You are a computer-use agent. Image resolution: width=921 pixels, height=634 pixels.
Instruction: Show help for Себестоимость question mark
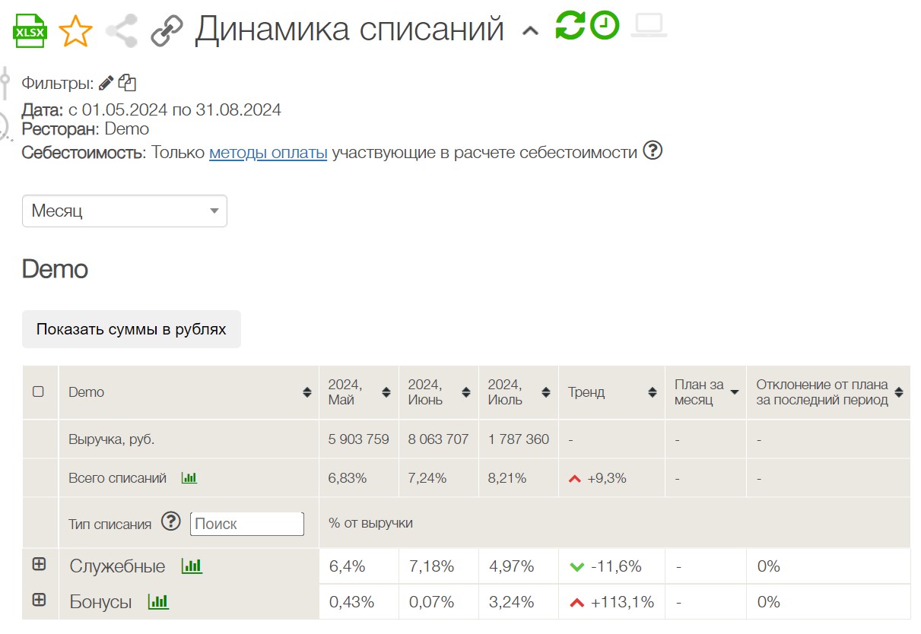click(653, 151)
